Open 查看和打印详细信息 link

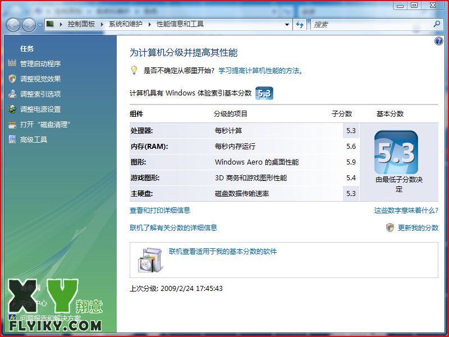tap(160, 210)
